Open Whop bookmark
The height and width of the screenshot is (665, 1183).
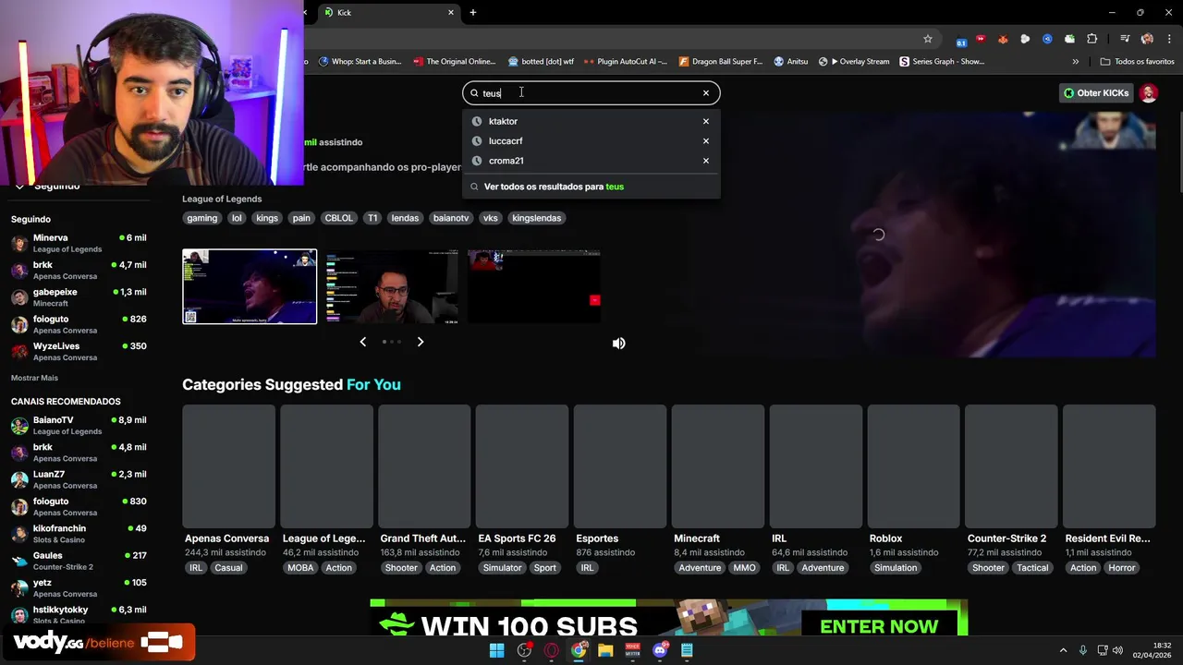pos(360,62)
